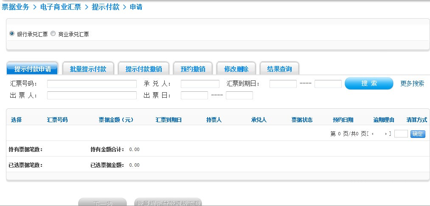Select the 提示付款申请 tab
This screenshot has width=430, height=206.
pyautogui.click(x=33, y=69)
